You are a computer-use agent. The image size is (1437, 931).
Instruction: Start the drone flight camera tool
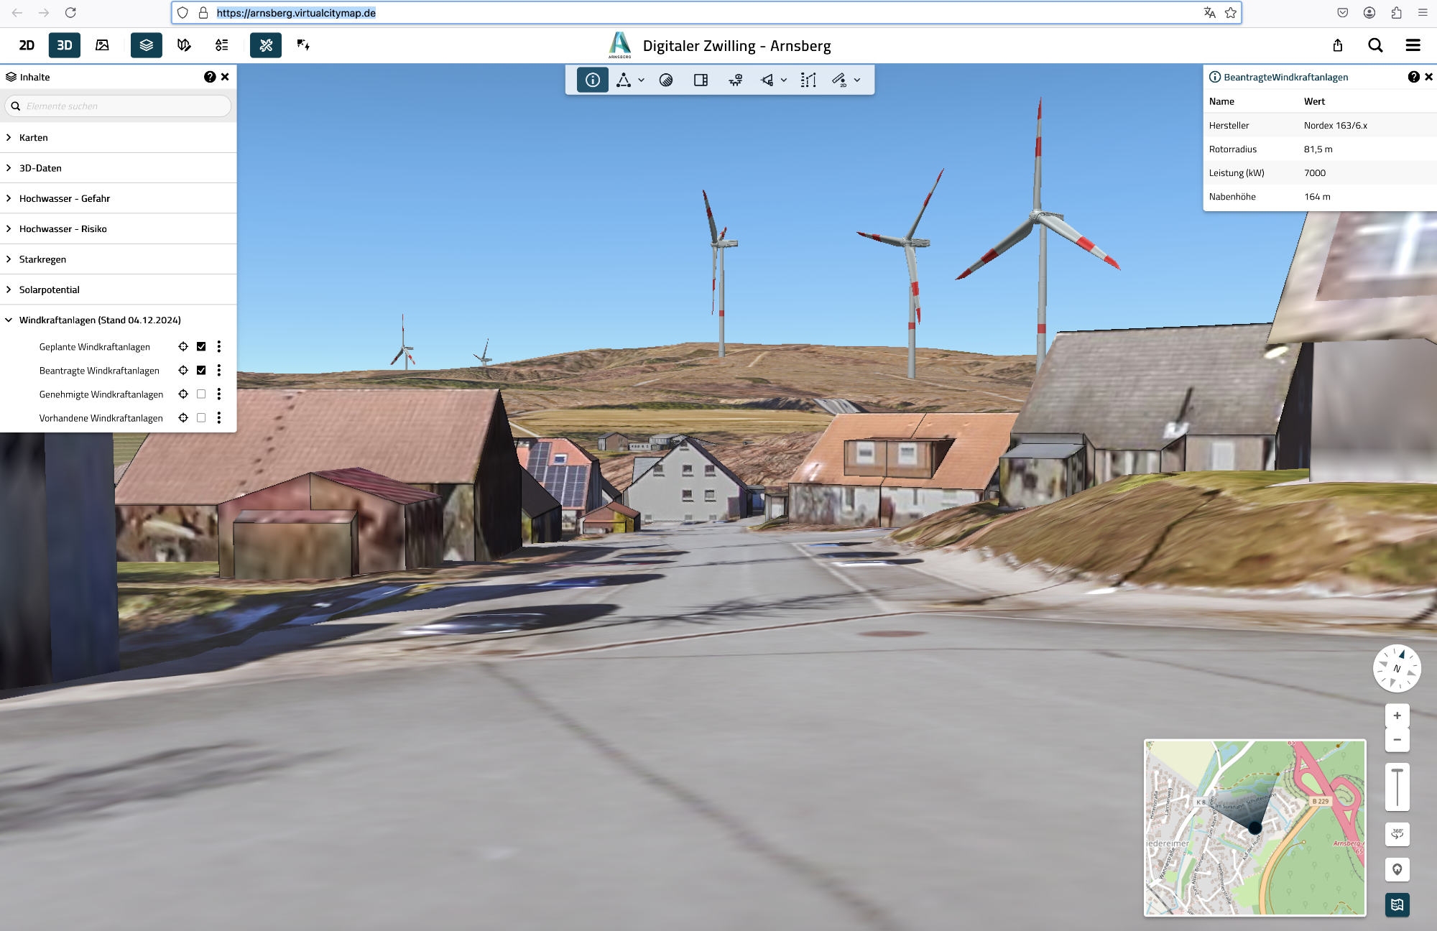click(x=735, y=80)
